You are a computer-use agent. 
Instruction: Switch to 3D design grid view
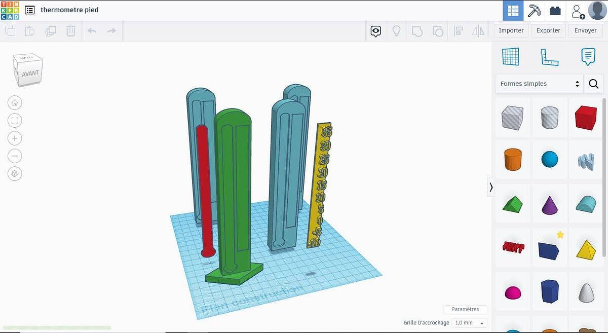pos(513,11)
